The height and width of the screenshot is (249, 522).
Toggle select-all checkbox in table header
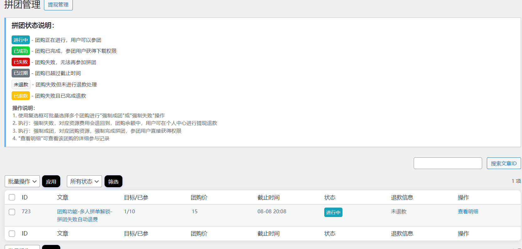pyautogui.click(x=12, y=197)
